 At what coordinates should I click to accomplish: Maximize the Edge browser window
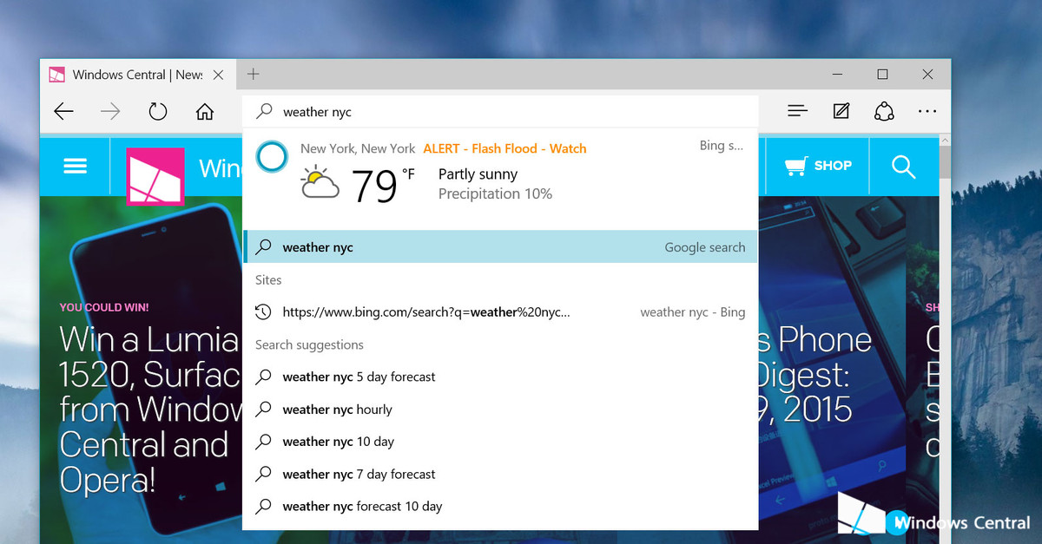(x=882, y=75)
